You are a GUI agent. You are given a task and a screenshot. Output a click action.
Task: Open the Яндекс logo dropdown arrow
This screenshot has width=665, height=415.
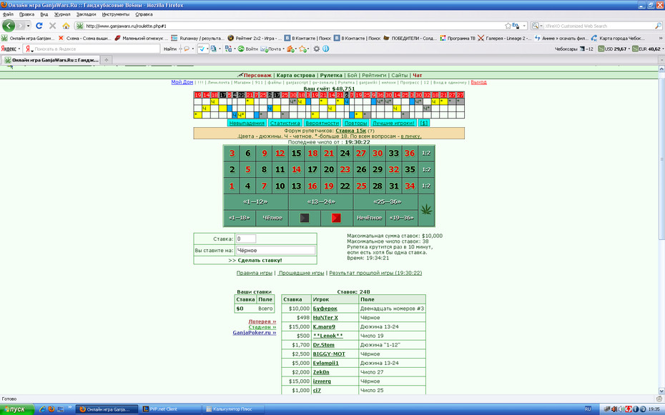coord(19,49)
